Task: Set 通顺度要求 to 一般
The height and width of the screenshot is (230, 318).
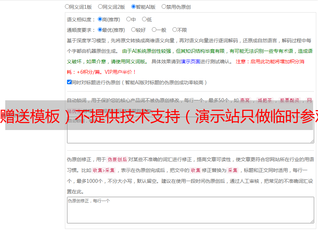Action: pyautogui.click(x=154, y=30)
